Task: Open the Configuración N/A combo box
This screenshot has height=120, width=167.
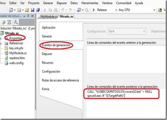Action: [127, 31]
